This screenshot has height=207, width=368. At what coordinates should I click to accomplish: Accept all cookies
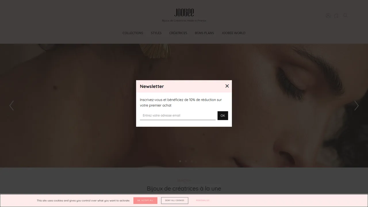pos(145,201)
